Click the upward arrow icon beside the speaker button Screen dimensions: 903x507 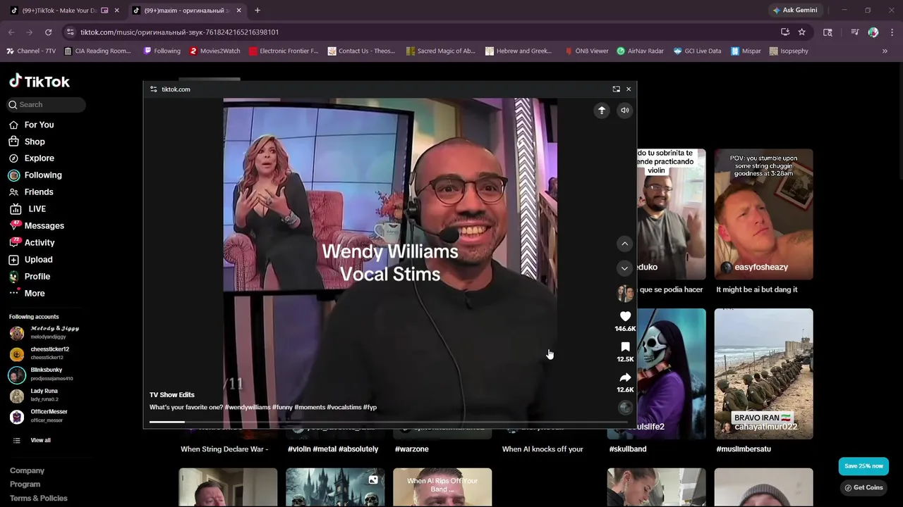pyautogui.click(x=602, y=111)
